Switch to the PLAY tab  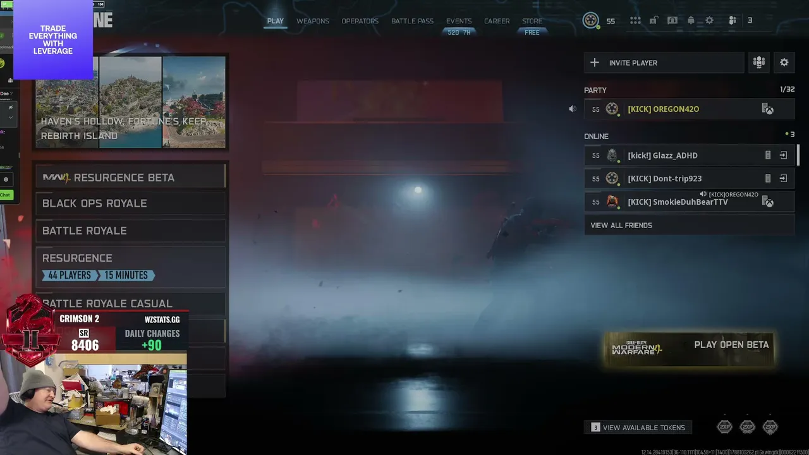[x=276, y=21]
